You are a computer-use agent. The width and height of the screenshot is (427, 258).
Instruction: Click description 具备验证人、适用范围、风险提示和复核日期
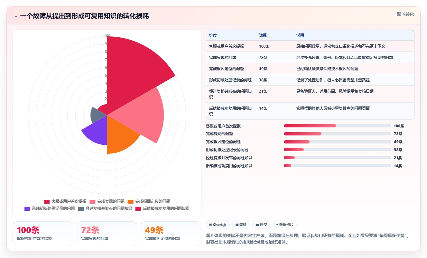click(335, 91)
